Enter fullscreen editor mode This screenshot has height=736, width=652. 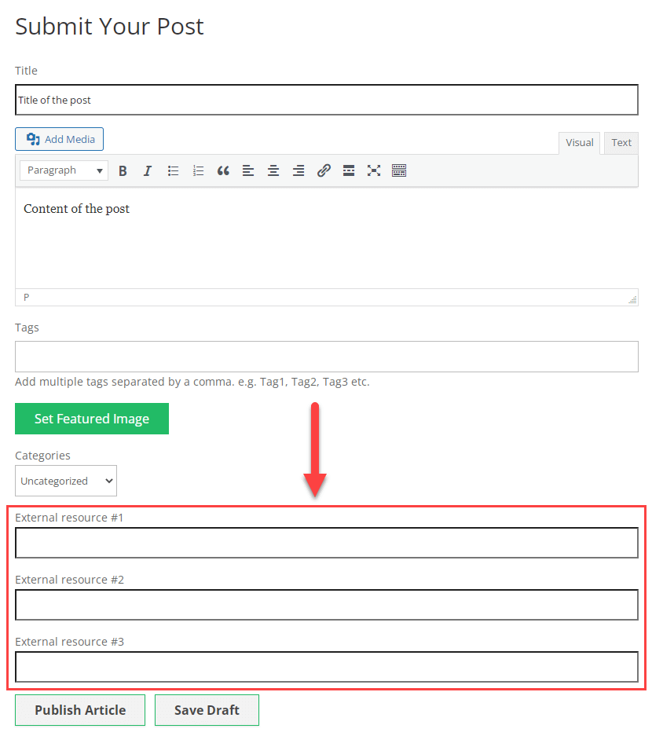(x=374, y=170)
